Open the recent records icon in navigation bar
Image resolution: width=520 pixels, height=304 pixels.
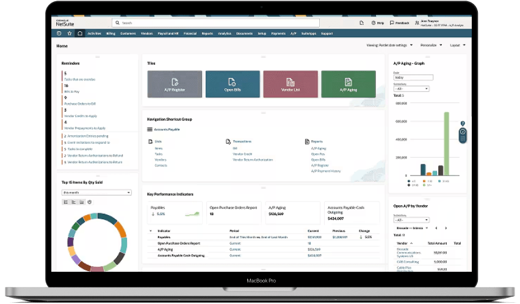click(59, 34)
